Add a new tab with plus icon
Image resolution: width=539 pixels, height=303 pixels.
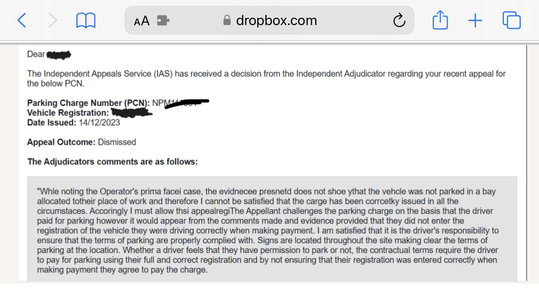[476, 20]
